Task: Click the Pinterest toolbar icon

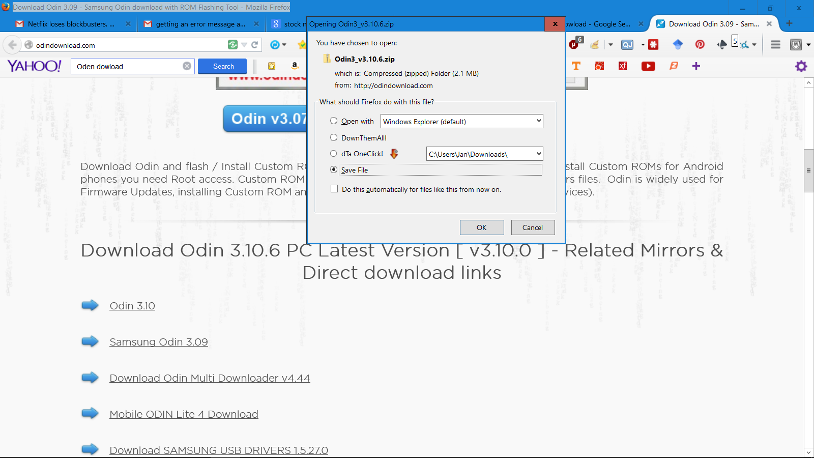Action: (x=700, y=45)
